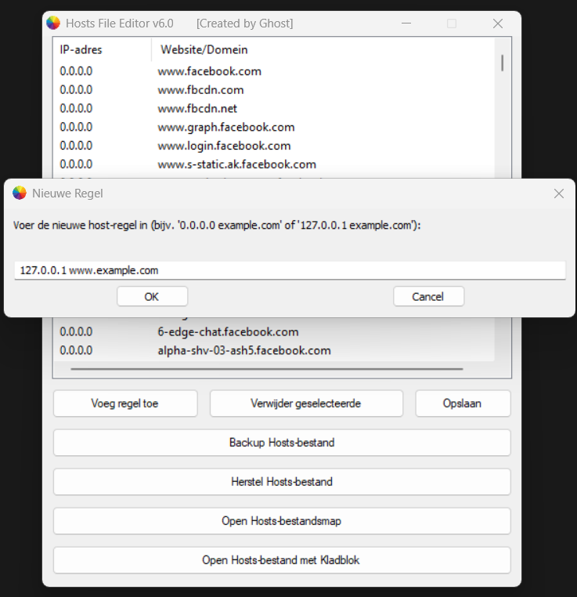577x597 pixels.
Task: Confirm new rule with OK button
Action: 152,296
